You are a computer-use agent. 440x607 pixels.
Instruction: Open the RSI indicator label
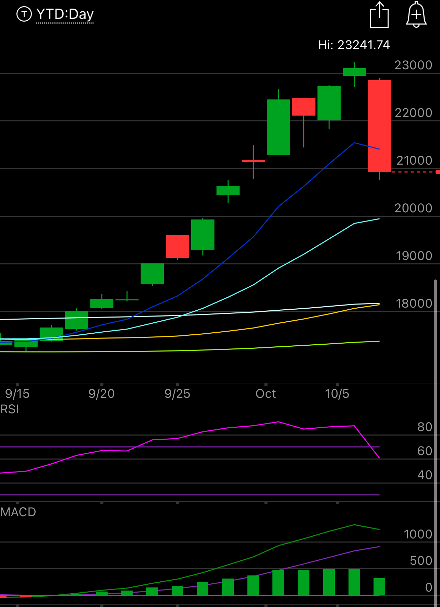[x=9, y=409]
